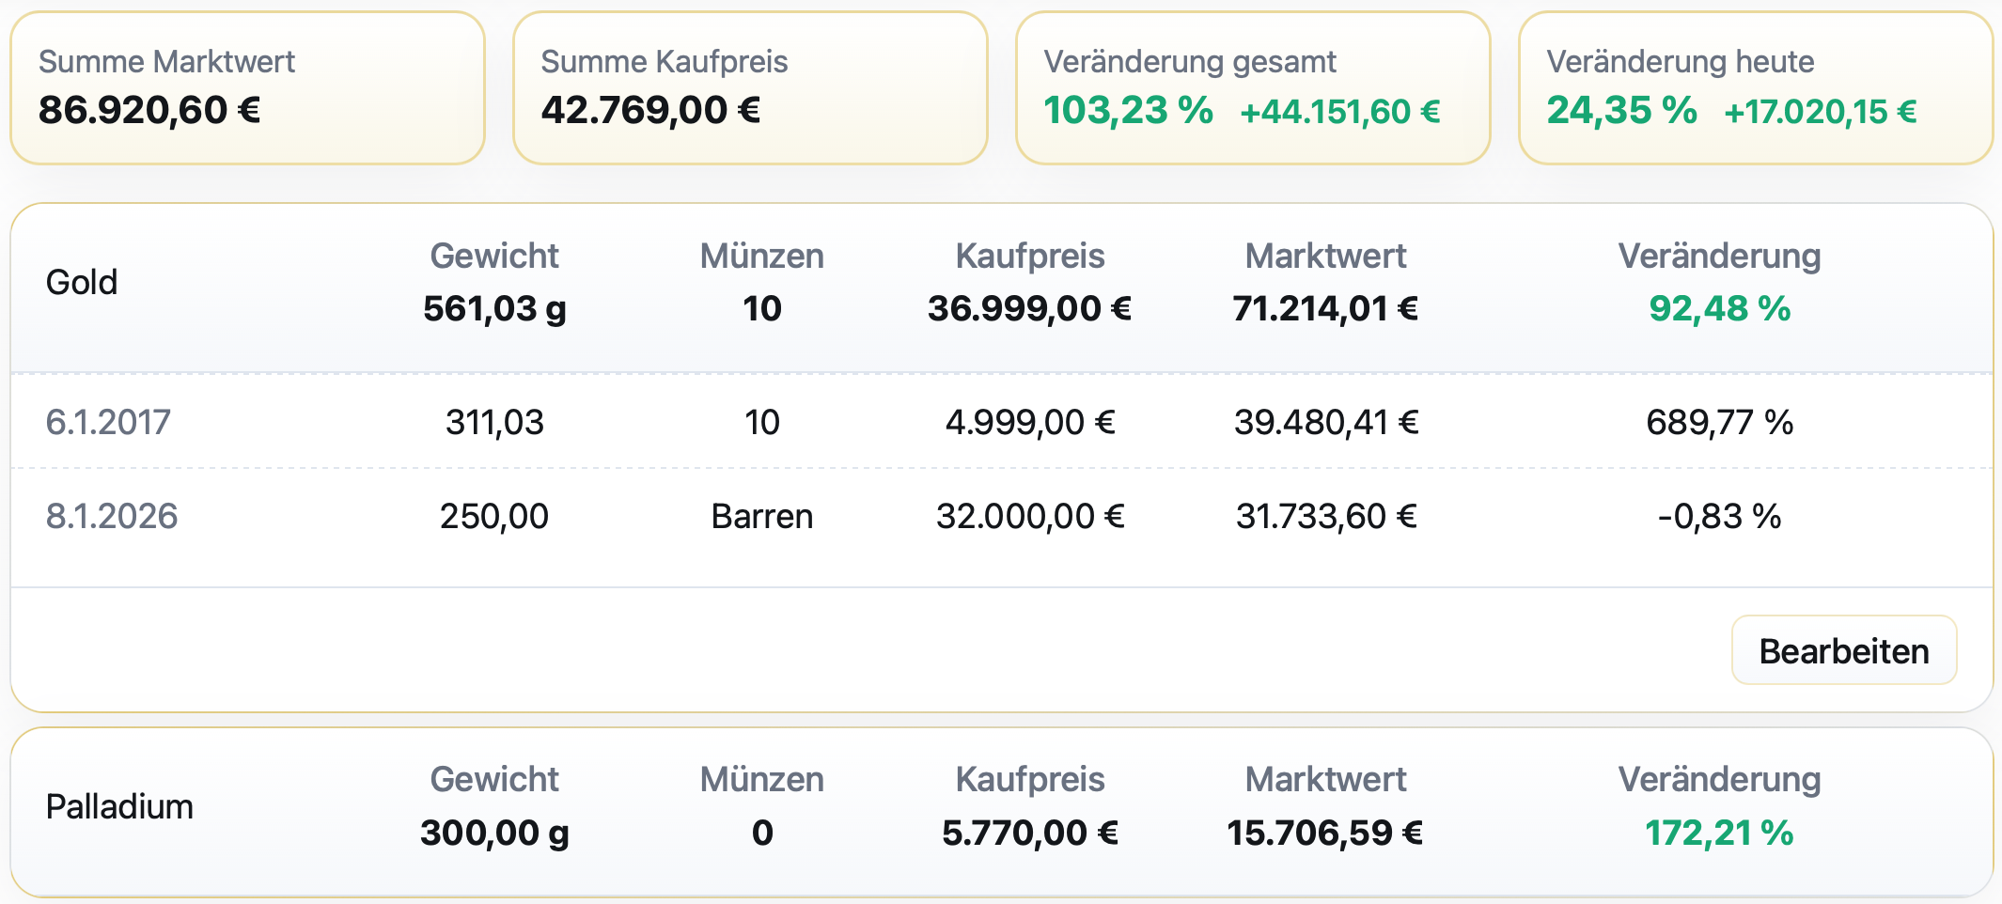Sort by the Münzen column header
This screenshot has width=2002, height=904.
[x=762, y=255]
